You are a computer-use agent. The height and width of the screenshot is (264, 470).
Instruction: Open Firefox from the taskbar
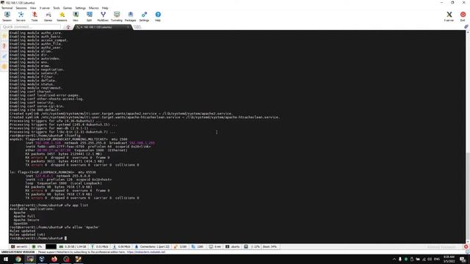coord(54,259)
